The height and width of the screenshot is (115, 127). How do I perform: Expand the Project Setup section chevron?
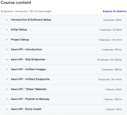[7, 40]
